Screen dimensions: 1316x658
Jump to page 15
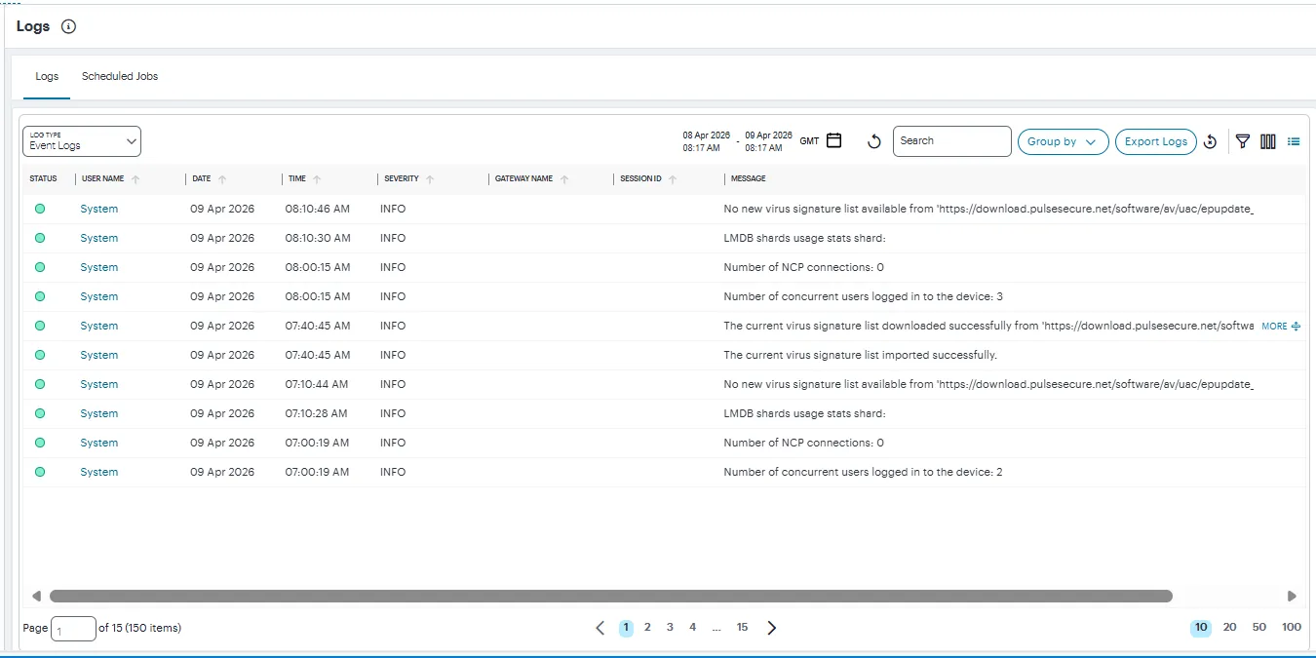[742, 628]
